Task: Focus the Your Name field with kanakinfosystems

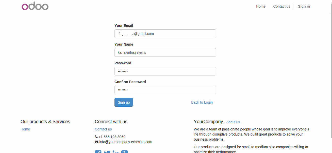Action: 165,52
